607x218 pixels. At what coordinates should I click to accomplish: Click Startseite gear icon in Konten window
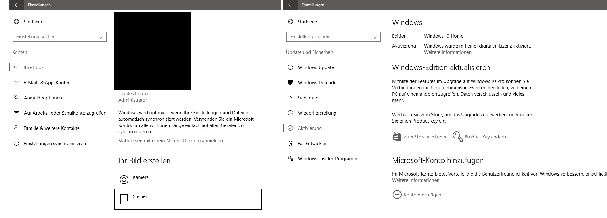tap(17, 22)
